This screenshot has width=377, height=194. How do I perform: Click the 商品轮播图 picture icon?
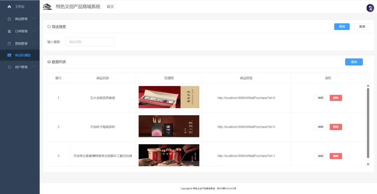point(9,55)
